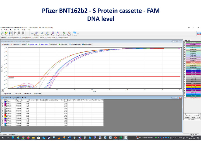This screenshot has width=201, height=151.
Task: Open the Samples editor icon
Action: click(x=58, y=34)
